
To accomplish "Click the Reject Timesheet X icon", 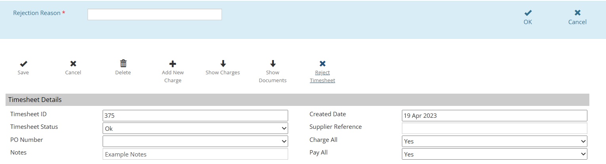I will 323,64.
